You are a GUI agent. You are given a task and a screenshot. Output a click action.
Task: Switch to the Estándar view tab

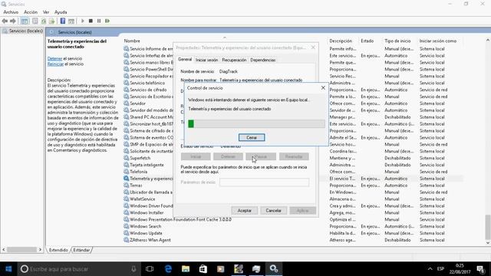tap(81, 250)
